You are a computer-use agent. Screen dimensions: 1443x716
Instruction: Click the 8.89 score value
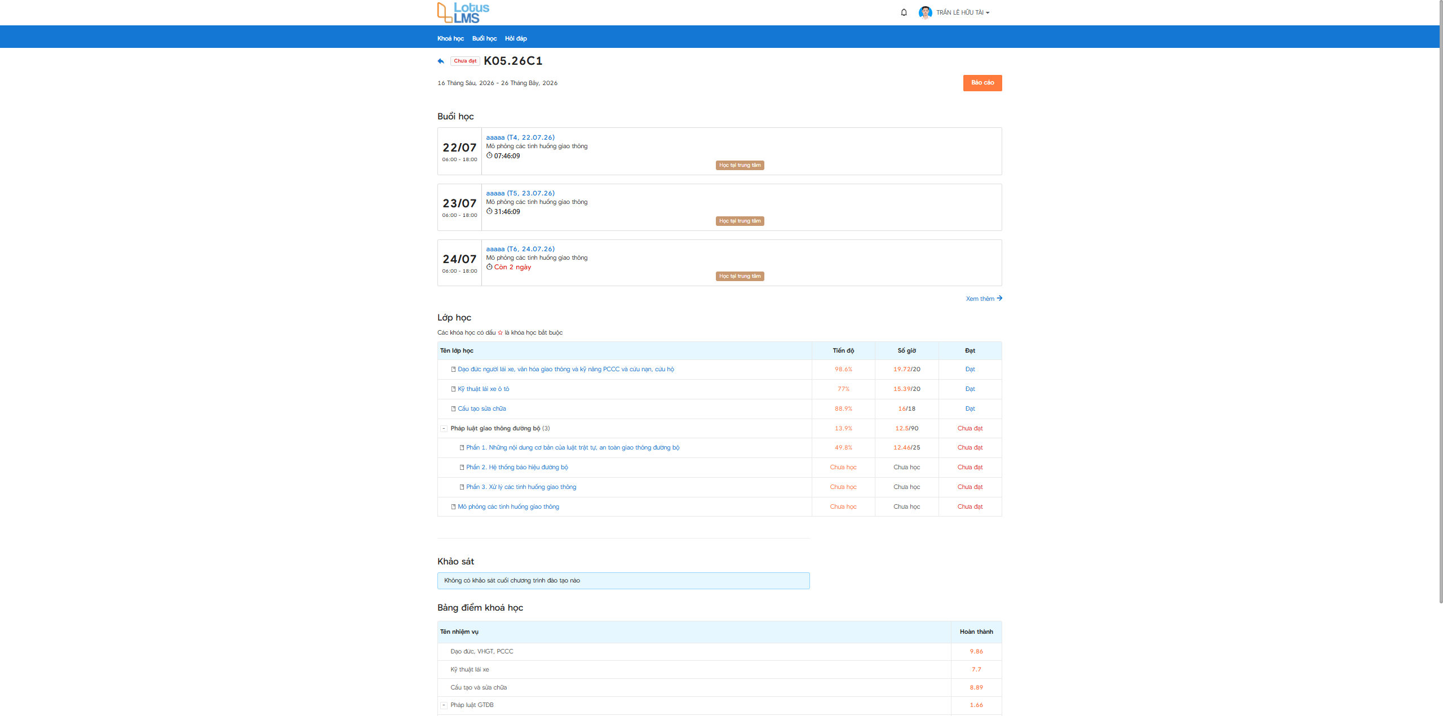[x=976, y=688]
